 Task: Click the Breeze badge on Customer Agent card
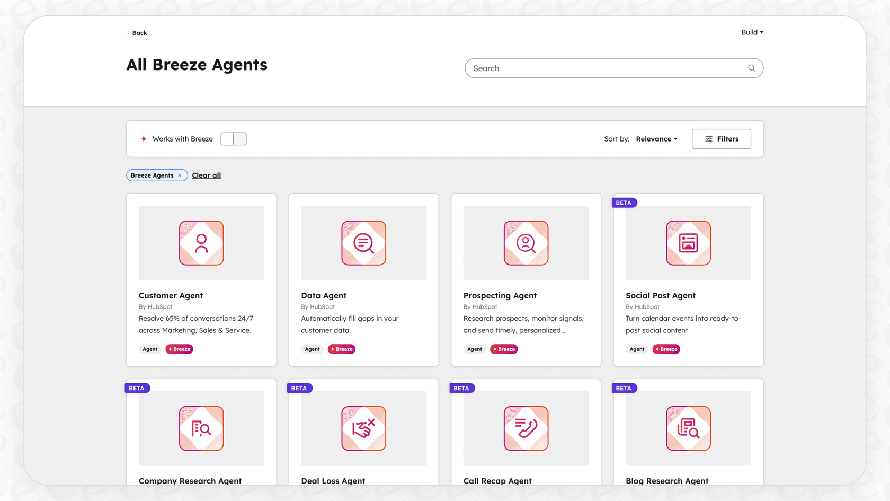[x=179, y=349]
